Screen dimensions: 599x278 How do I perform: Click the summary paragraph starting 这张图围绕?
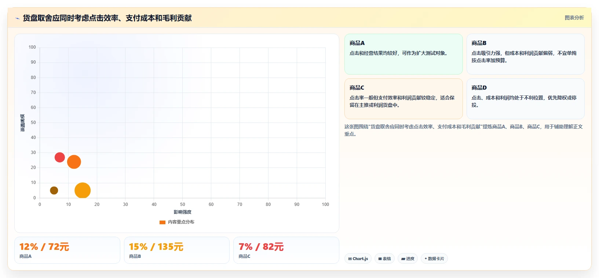[x=464, y=130]
